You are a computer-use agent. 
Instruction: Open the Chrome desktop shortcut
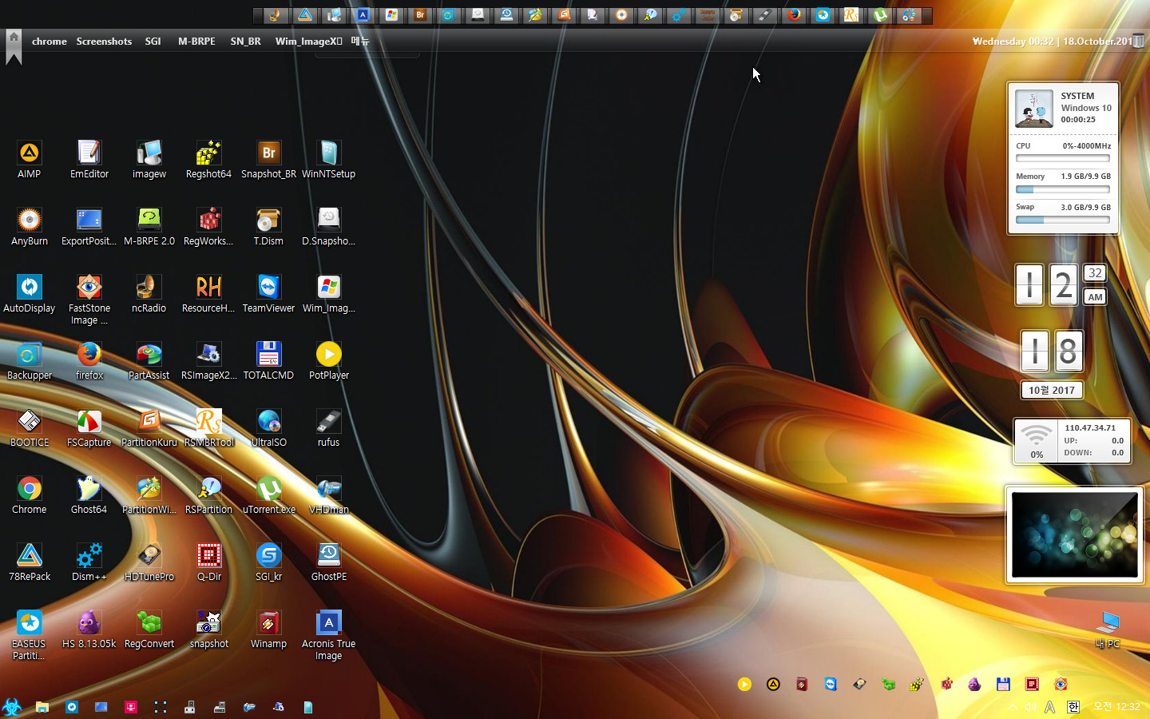pyautogui.click(x=30, y=494)
